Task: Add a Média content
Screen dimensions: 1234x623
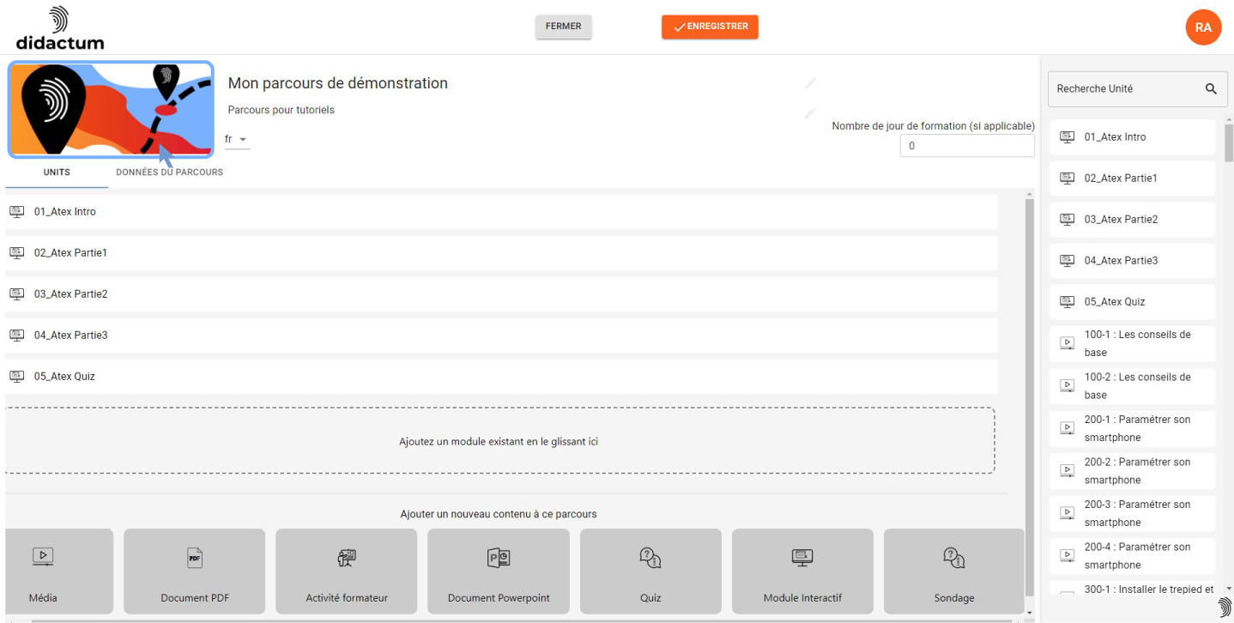Action: [58, 571]
